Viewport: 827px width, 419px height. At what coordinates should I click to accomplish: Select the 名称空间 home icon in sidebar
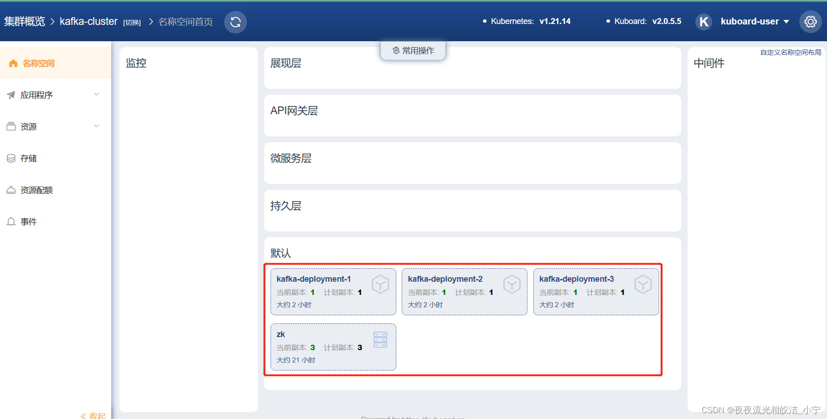pos(13,63)
